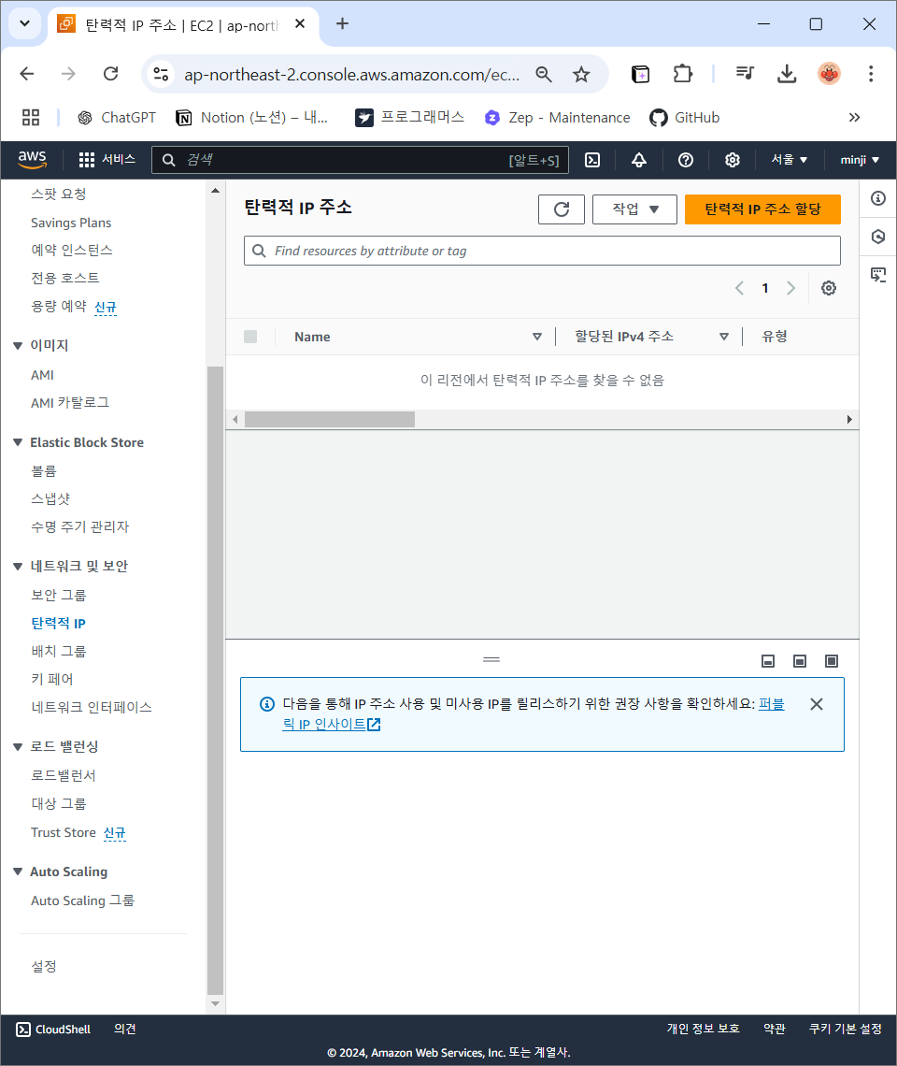
Task: Open the 서울 region selector dropdown
Action: tap(789, 160)
